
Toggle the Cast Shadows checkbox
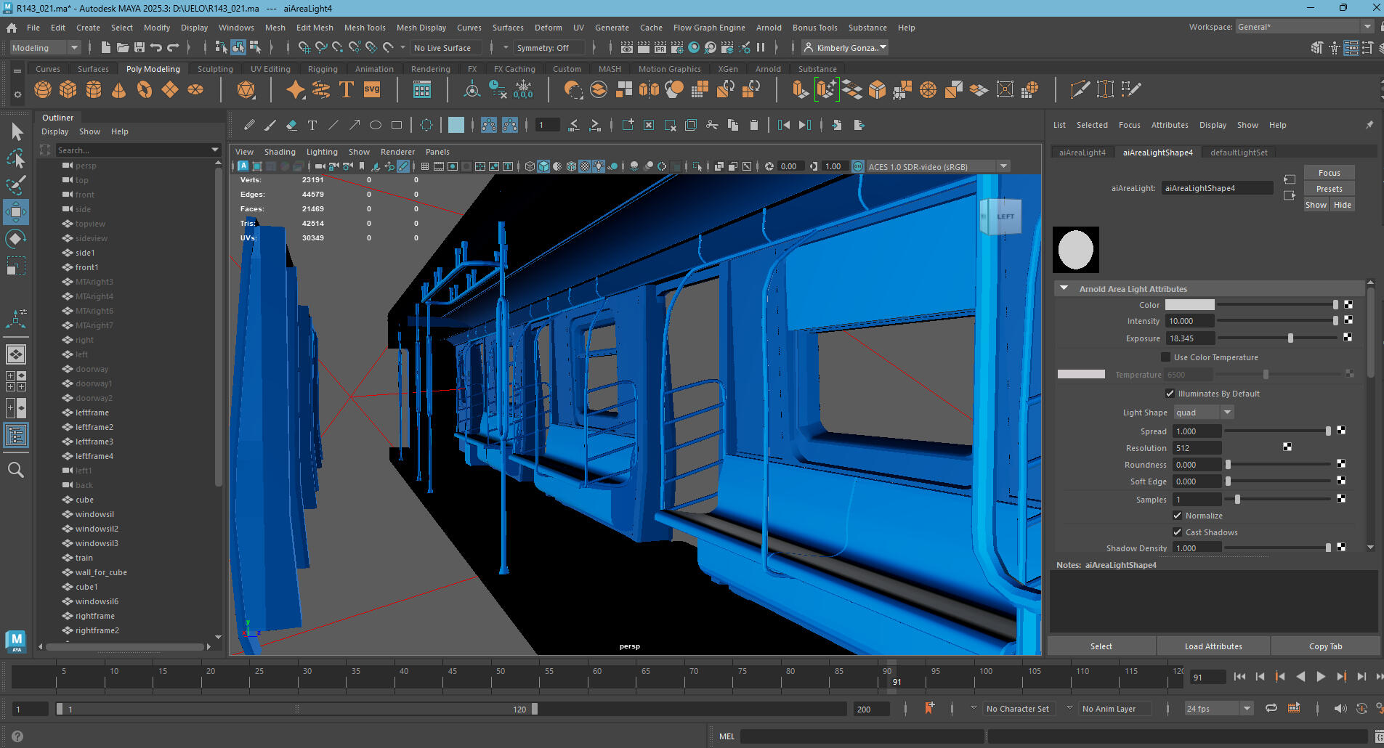point(1177,532)
